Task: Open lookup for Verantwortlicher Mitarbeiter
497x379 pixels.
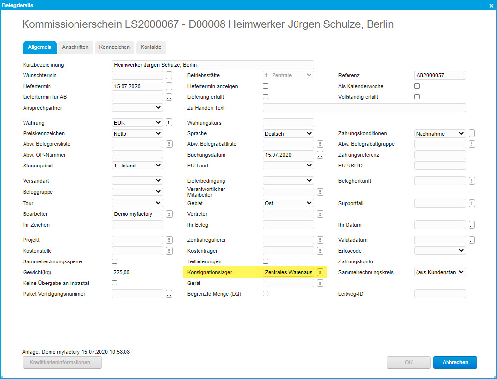Action: tap(320, 192)
